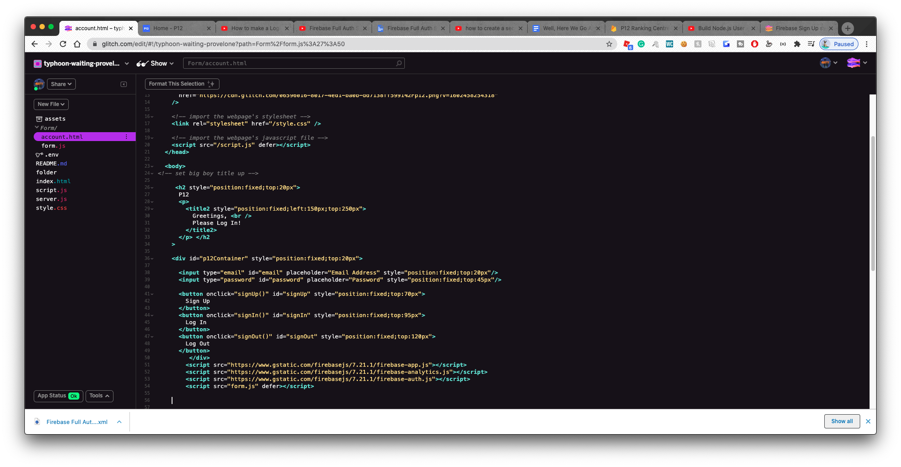Open style.css file
This screenshot has width=901, height=467.
point(51,208)
